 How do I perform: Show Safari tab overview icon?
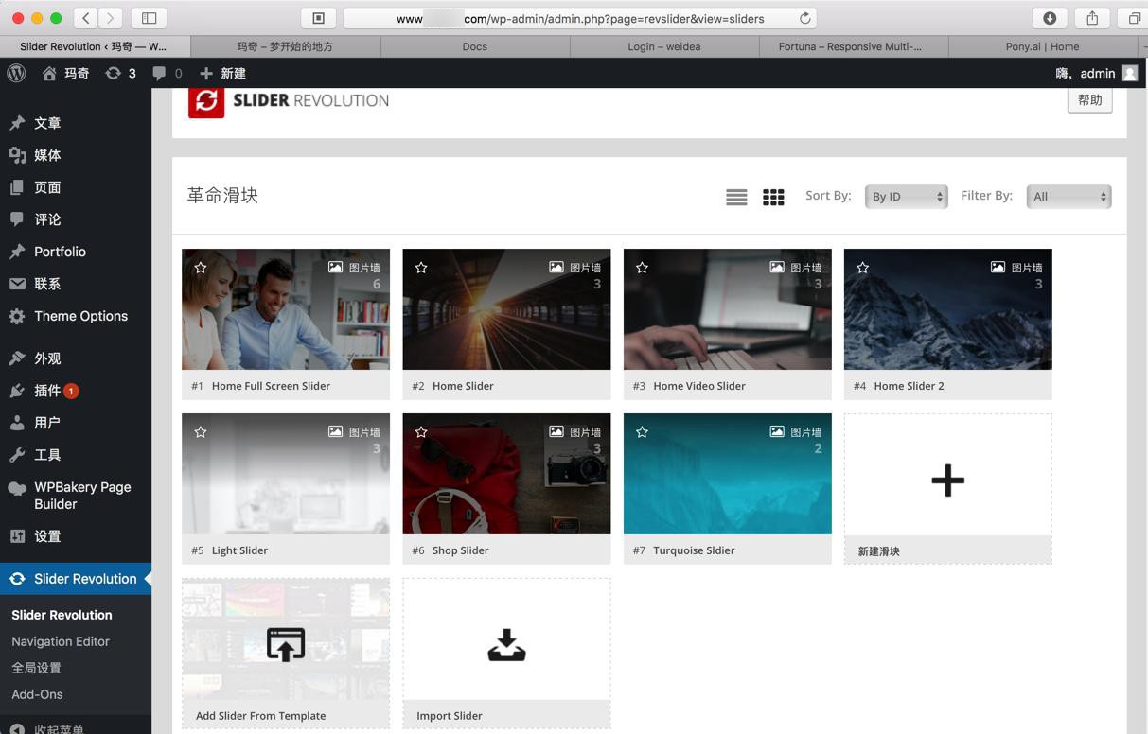(1134, 18)
